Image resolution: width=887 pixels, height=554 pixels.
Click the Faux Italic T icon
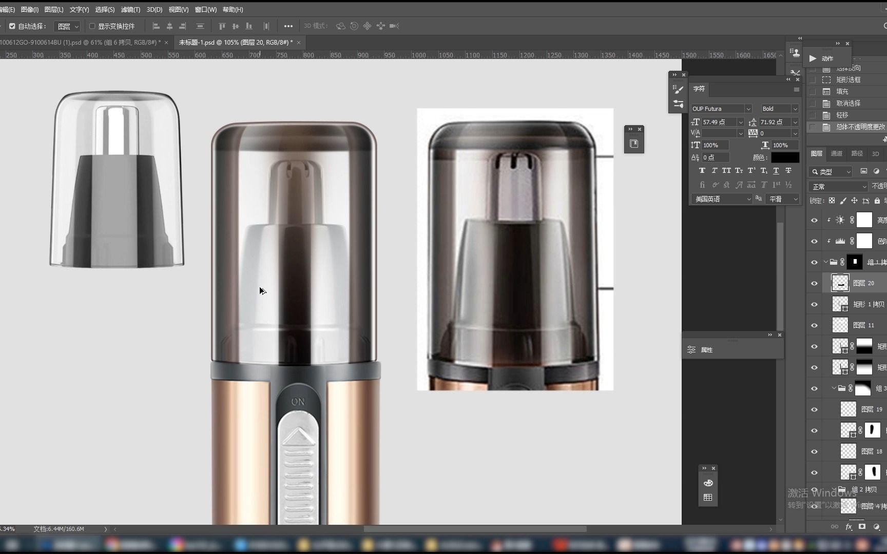(714, 170)
